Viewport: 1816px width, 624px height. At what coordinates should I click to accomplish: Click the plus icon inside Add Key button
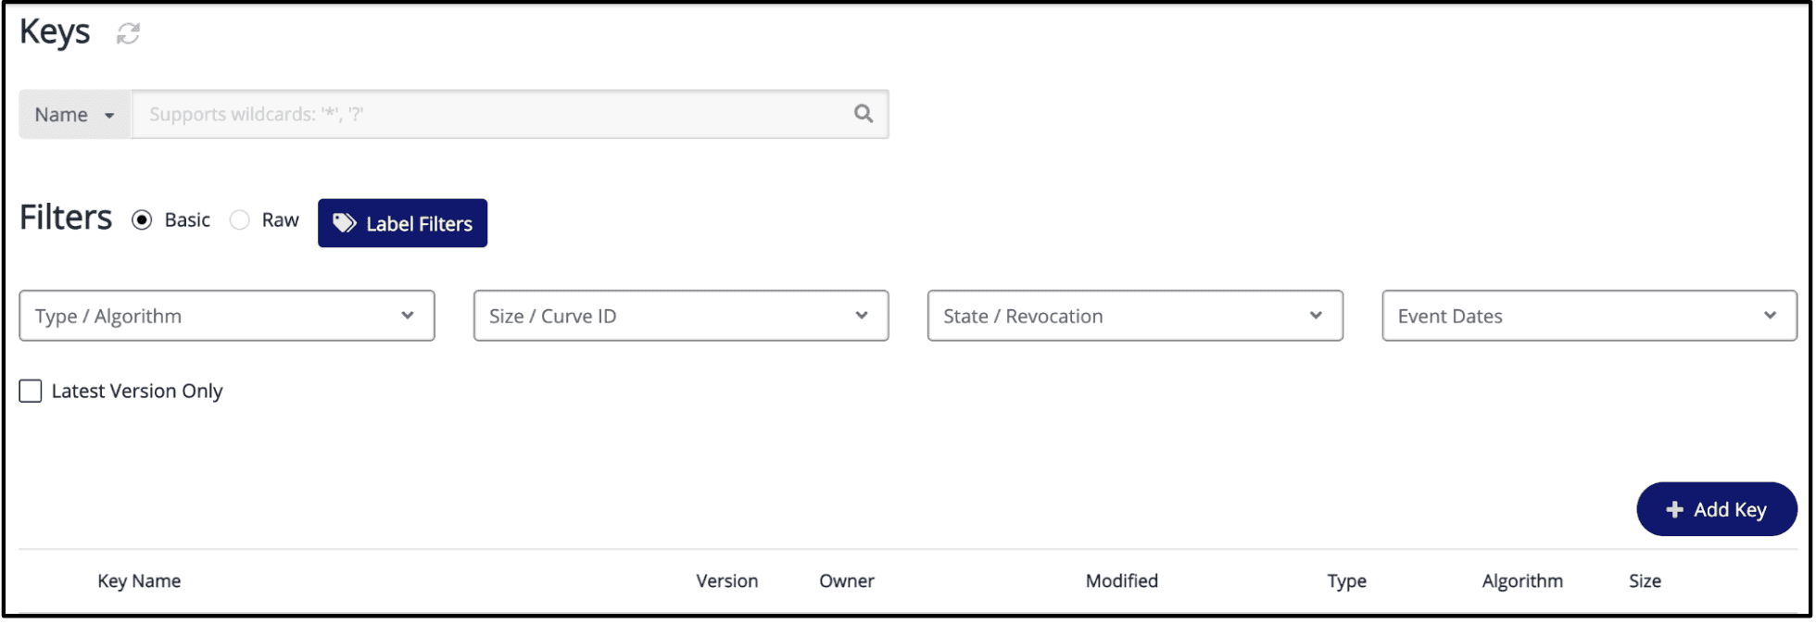point(1673,509)
